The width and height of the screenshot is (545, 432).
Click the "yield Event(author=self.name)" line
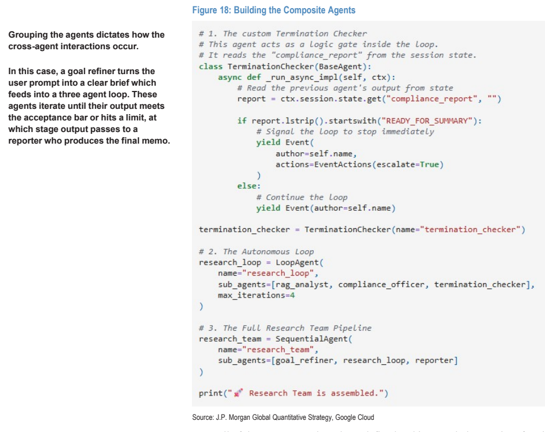tap(326, 208)
